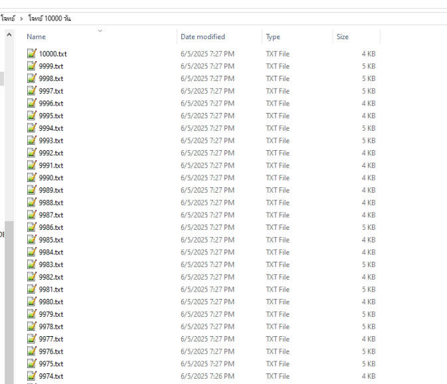Click the date modified of 9986.txt
The height and width of the screenshot is (384, 447).
click(x=207, y=227)
